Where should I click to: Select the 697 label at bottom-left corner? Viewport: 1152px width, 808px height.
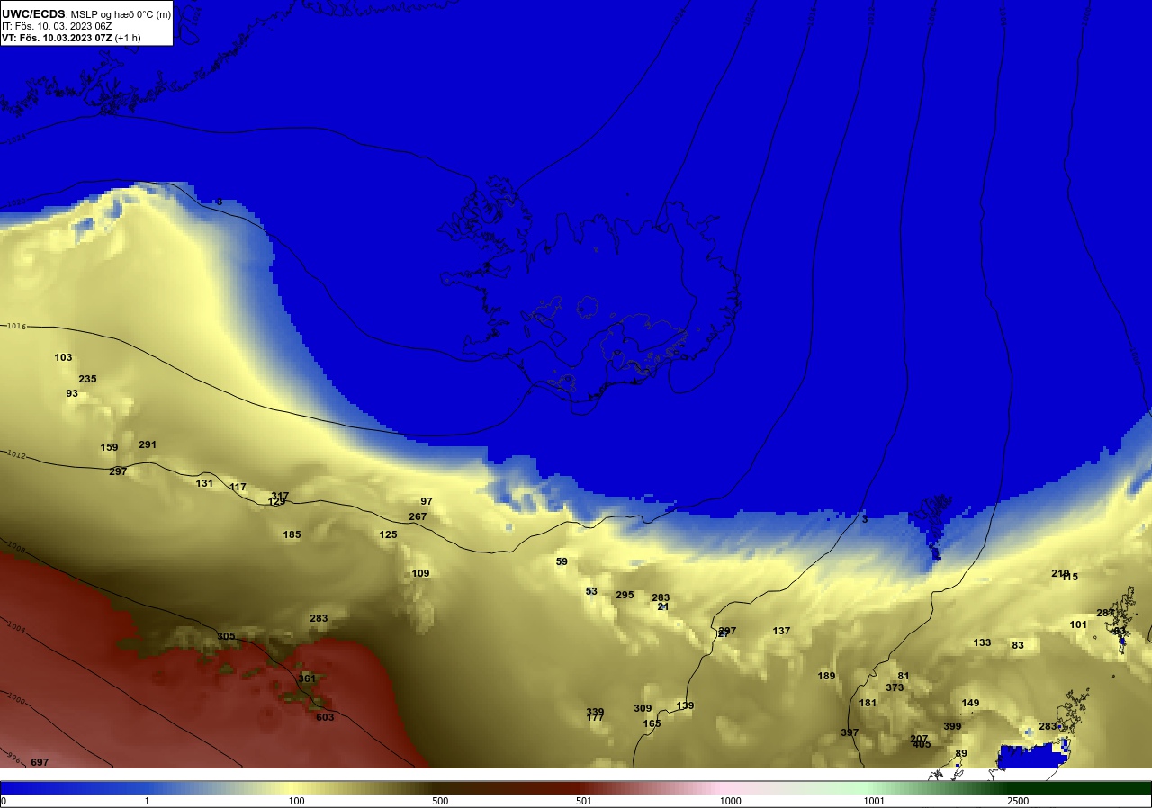(x=40, y=762)
